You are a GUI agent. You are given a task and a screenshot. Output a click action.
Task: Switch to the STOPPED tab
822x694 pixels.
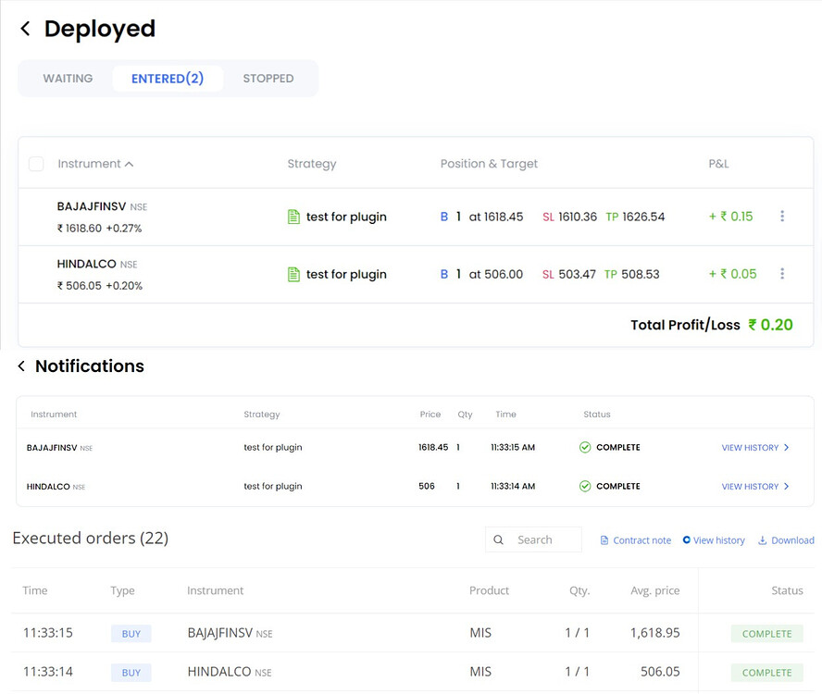coord(268,79)
